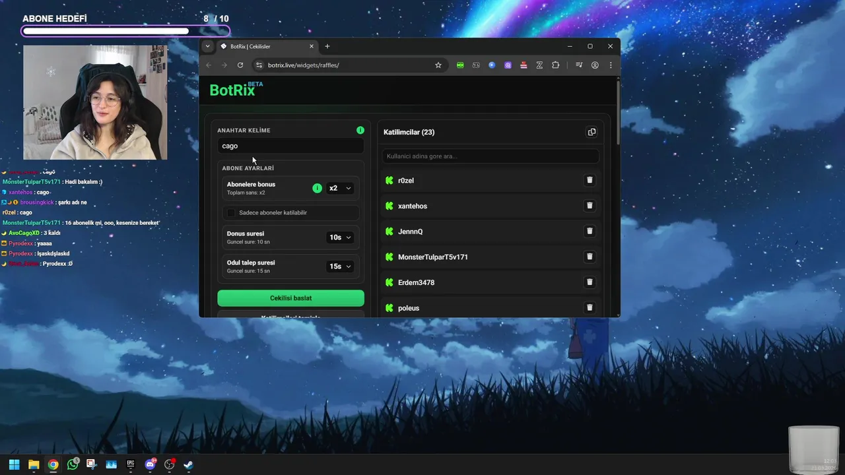This screenshot has height=475, width=845.
Task: Click the streamer webcam overlay
Action: coord(95,102)
